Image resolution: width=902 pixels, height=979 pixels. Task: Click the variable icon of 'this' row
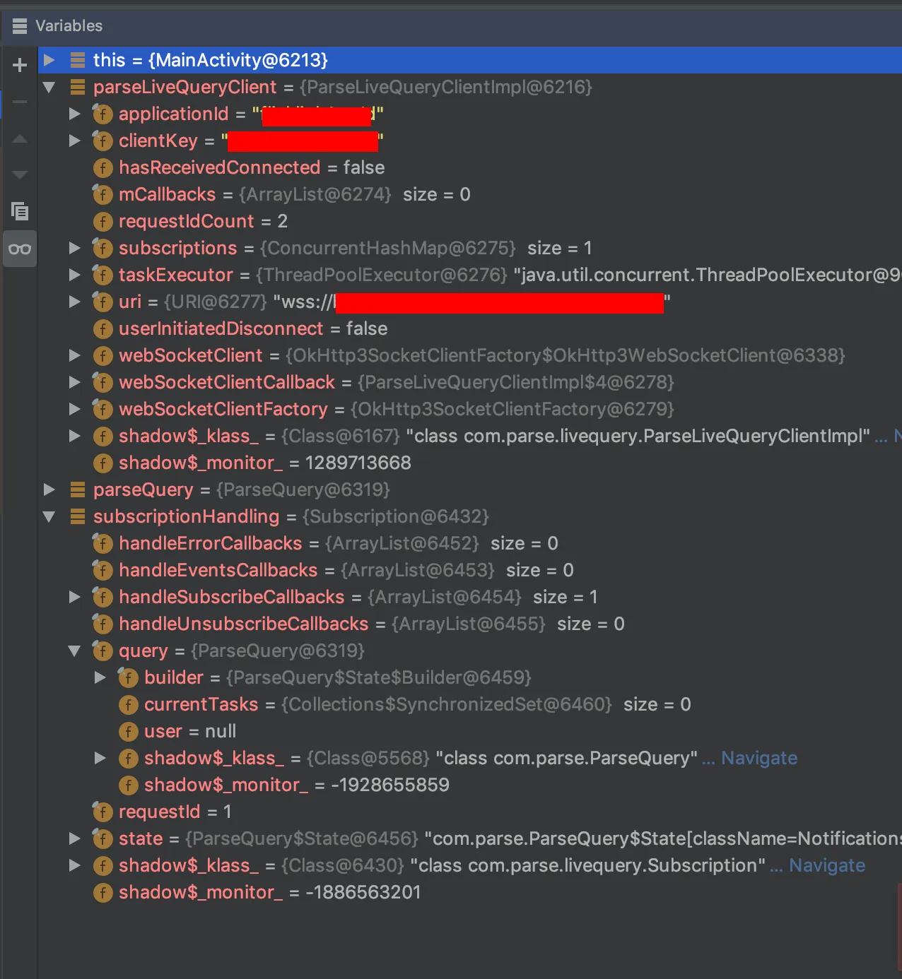coord(78,60)
